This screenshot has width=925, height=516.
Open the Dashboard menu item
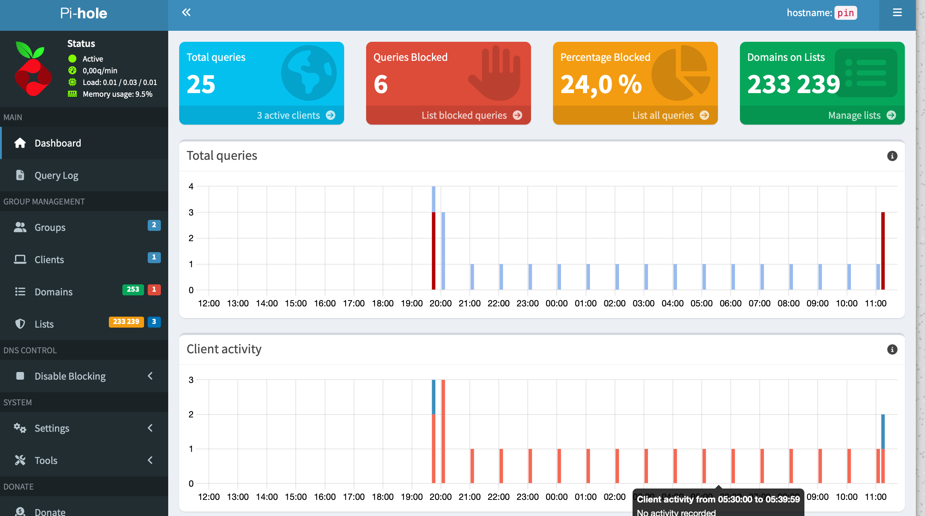(58, 143)
